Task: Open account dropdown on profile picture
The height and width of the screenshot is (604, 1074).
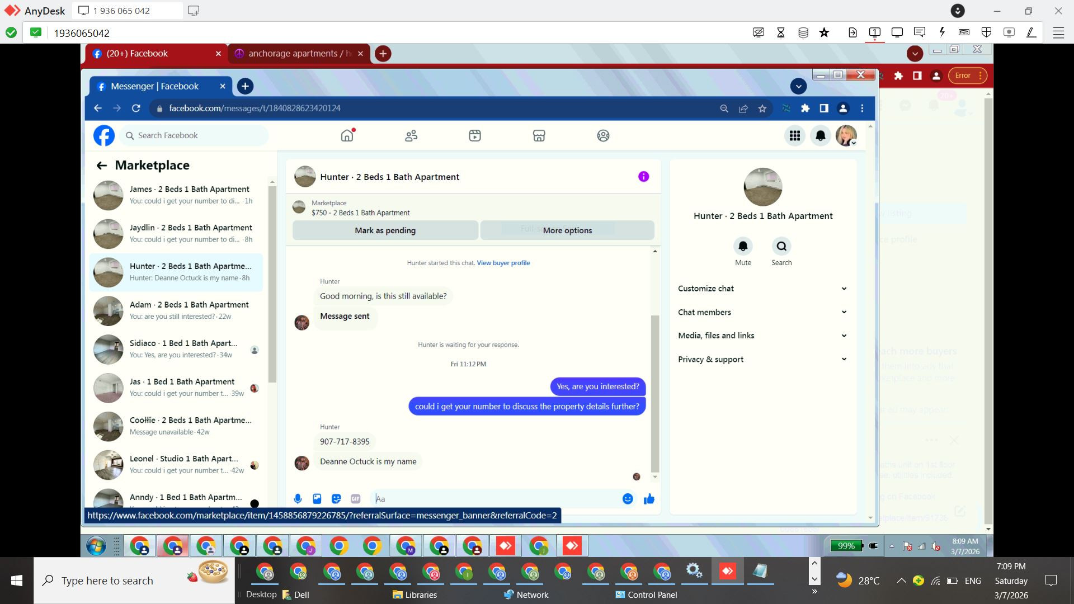Action: pyautogui.click(x=846, y=135)
